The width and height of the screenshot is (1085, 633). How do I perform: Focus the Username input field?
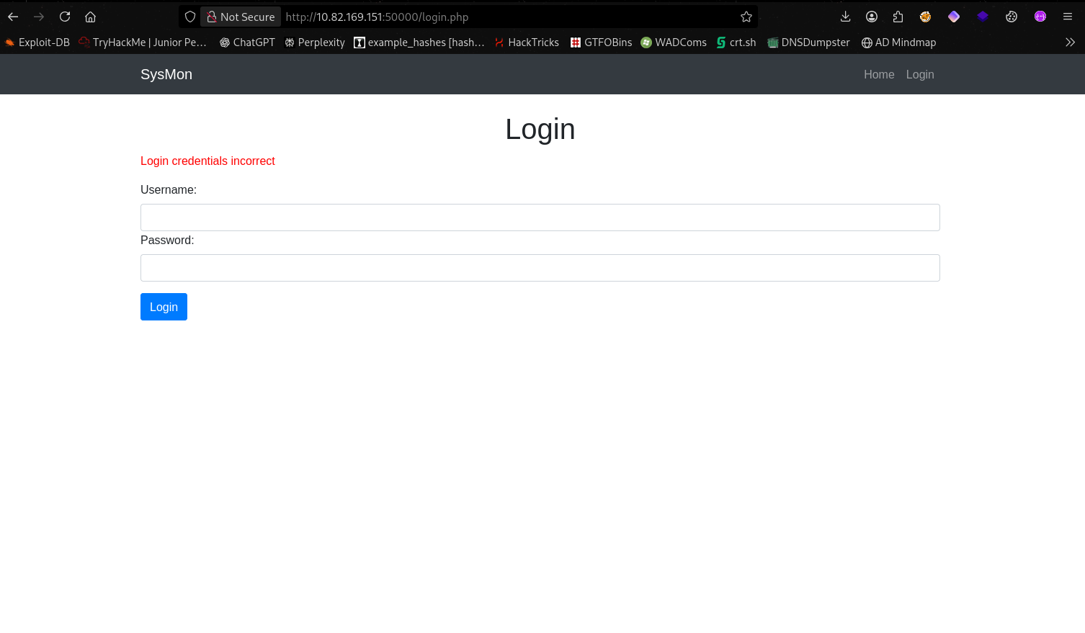(540, 217)
